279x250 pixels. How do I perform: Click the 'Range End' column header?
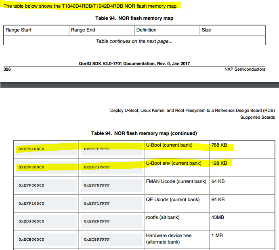(83, 30)
